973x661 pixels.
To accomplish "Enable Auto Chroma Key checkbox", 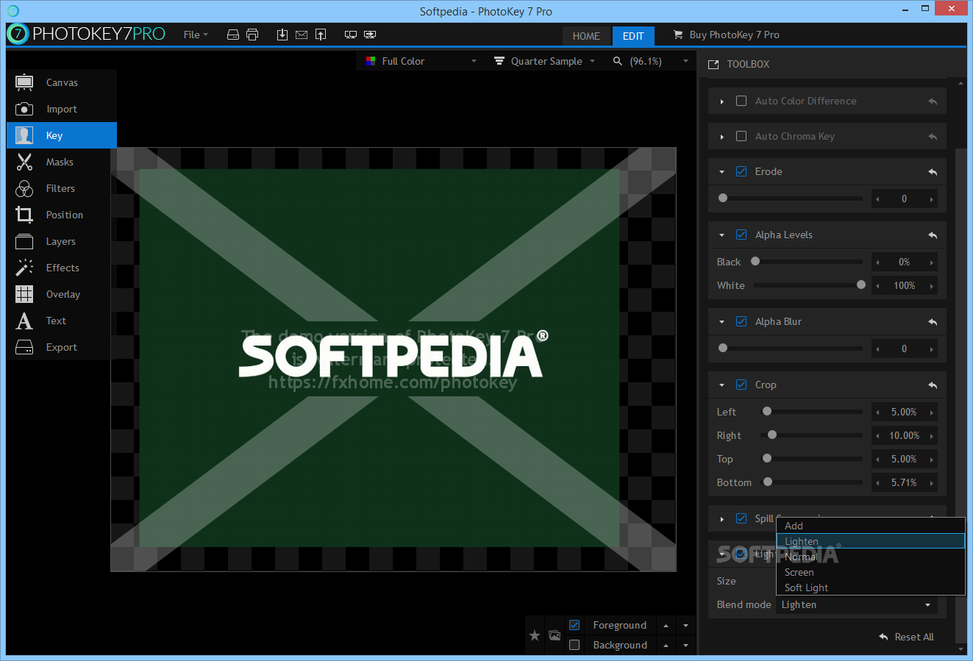I will pyautogui.click(x=741, y=136).
